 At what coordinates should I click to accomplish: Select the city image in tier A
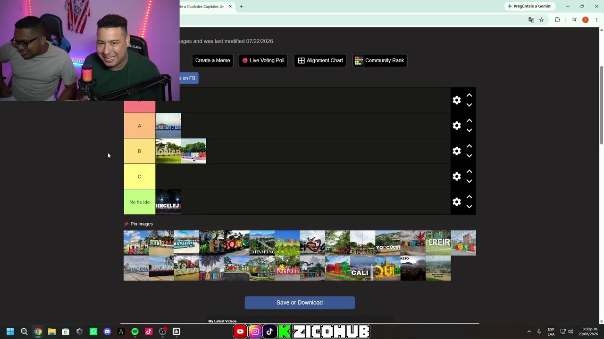[x=168, y=126]
